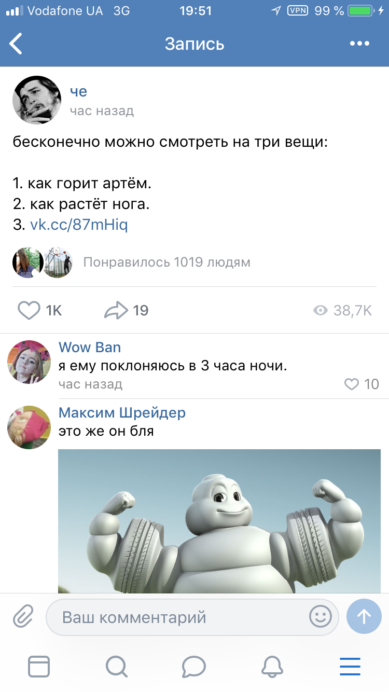Open the vk.cc/87mHiq link

point(79,225)
